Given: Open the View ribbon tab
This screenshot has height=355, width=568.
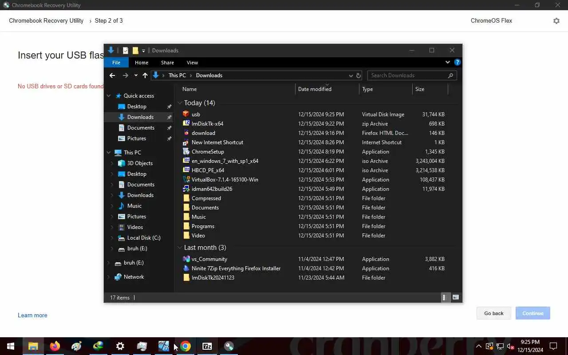Looking at the screenshot, I should click(192, 63).
